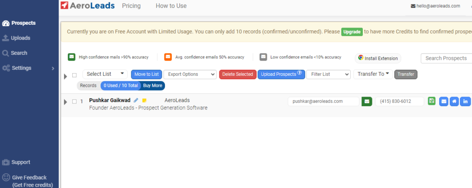Click the red Delete Selected button
Viewport: 472px width, 188px height.
click(238, 74)
